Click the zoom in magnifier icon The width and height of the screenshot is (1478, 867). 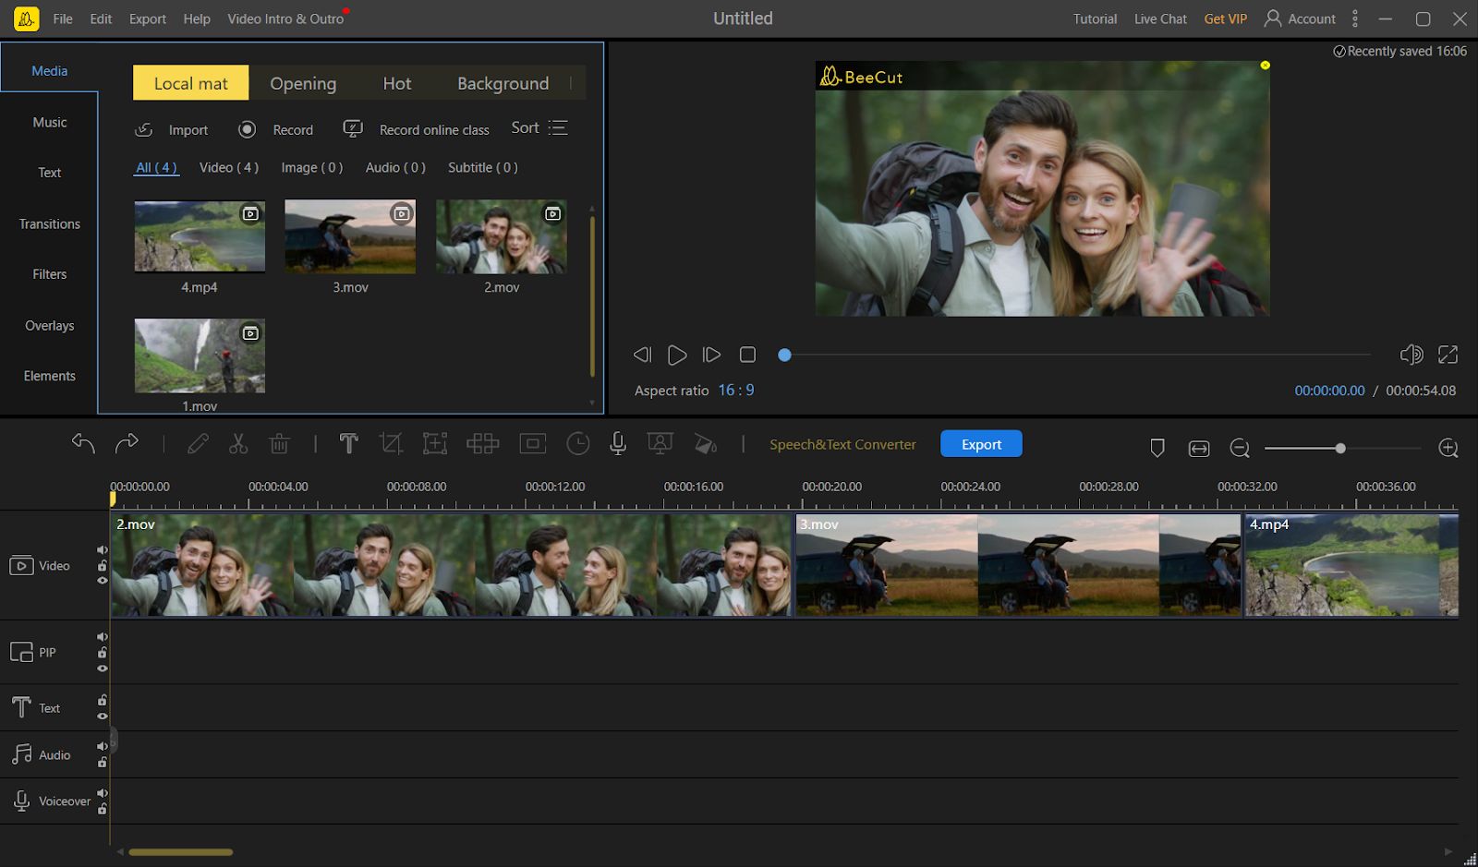(1448, 449)
